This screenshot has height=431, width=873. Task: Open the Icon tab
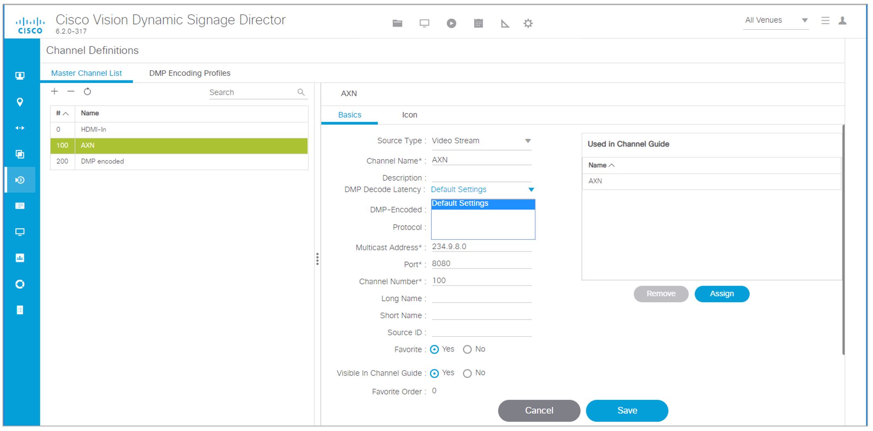pyautogui.click(x=409, y=115)
